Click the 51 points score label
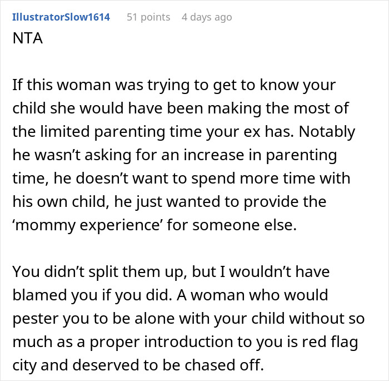The image size is (389, 381). (148, 17)
